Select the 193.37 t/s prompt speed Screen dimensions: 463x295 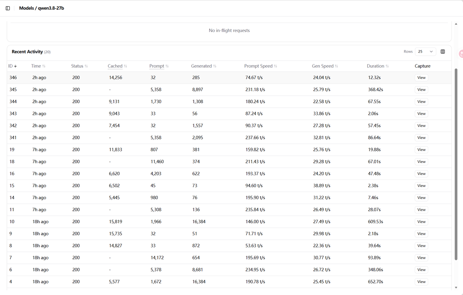[x=255, y=174]
